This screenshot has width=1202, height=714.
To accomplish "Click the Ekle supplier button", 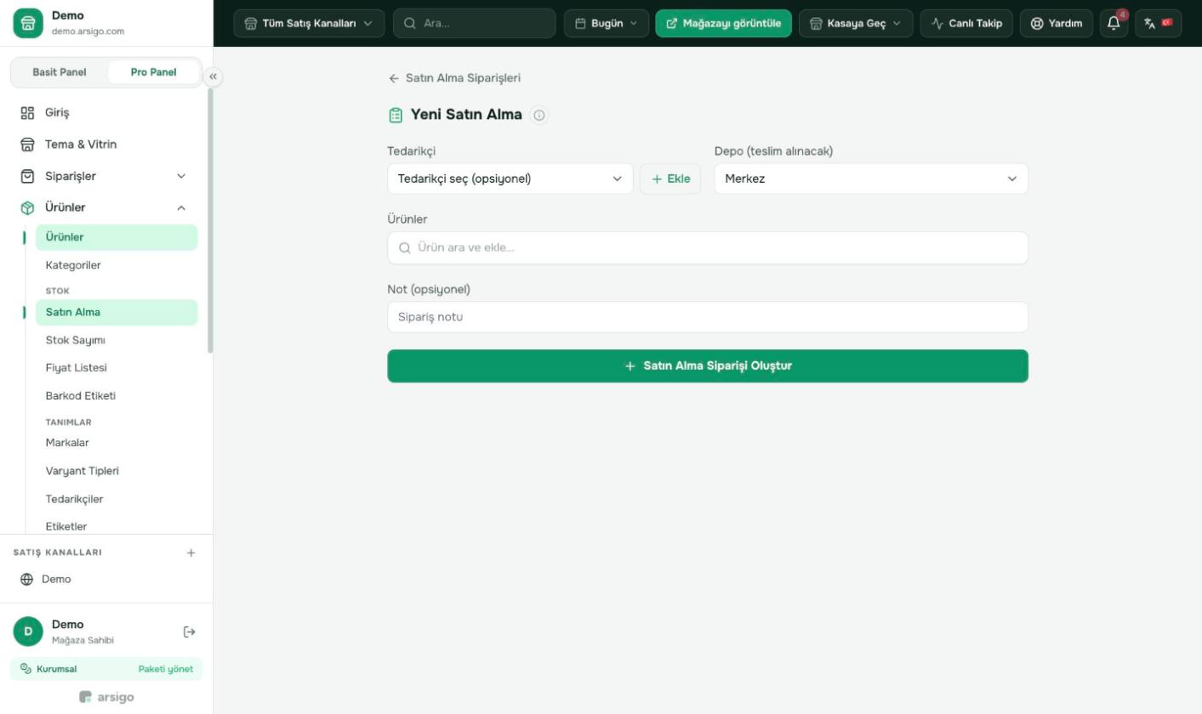I will tap(670, 178).
